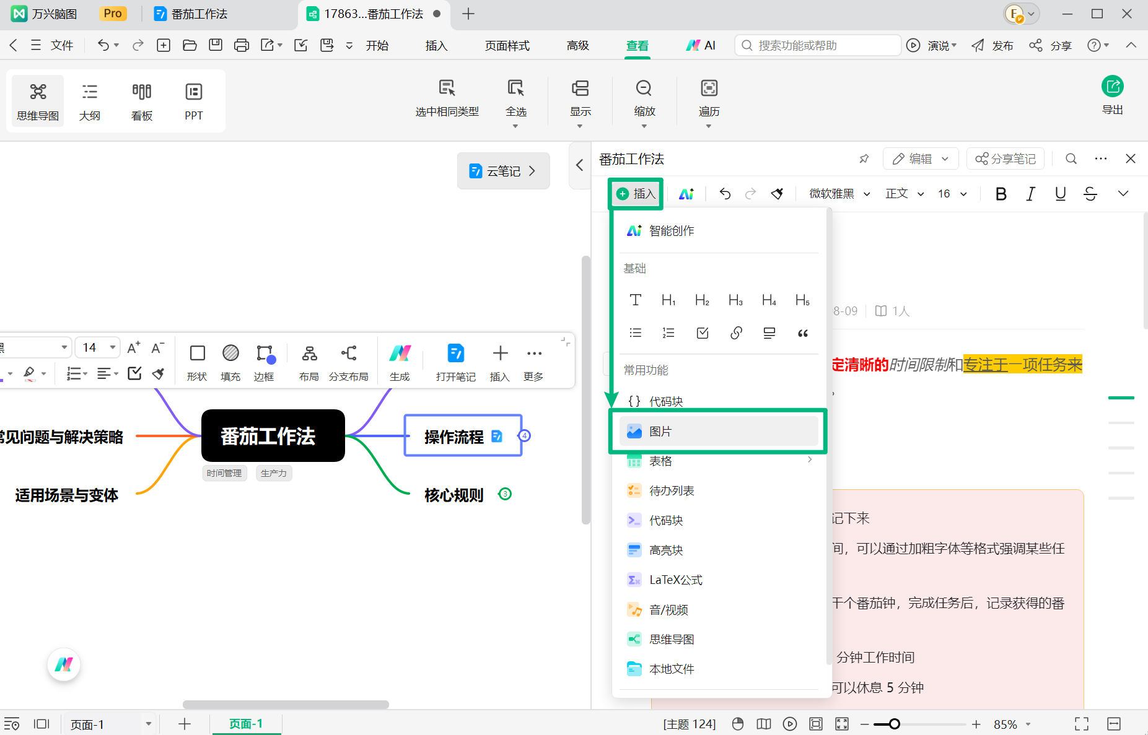
Task: Click the Generate (生成) AI icon
Action: point(400,362)
